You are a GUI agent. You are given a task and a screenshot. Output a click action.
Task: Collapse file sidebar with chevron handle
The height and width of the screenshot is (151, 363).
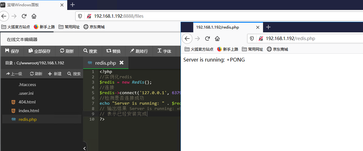tap(84, 148)
